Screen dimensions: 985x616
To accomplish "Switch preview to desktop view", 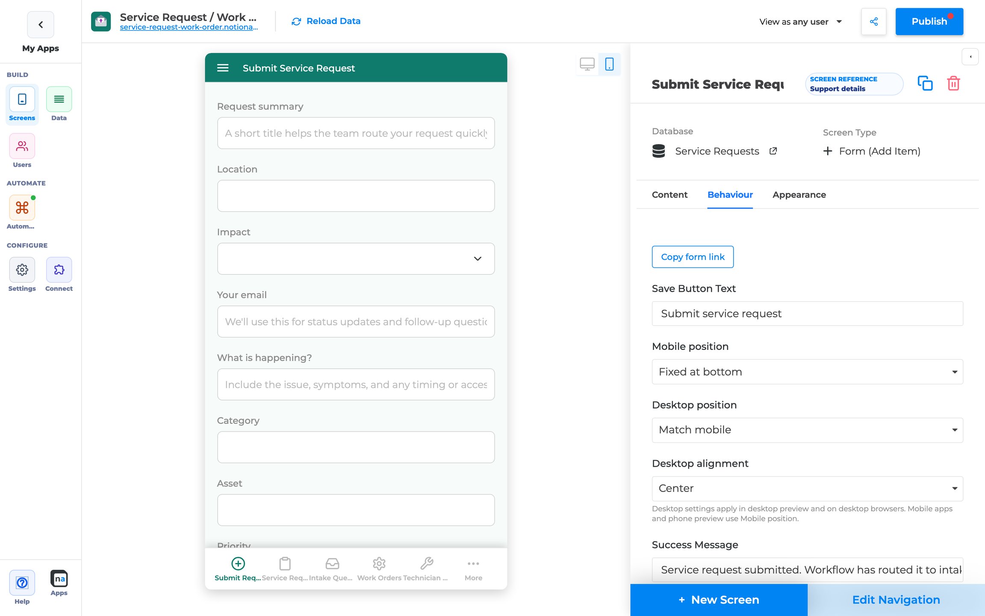I will tap(587, 64).
